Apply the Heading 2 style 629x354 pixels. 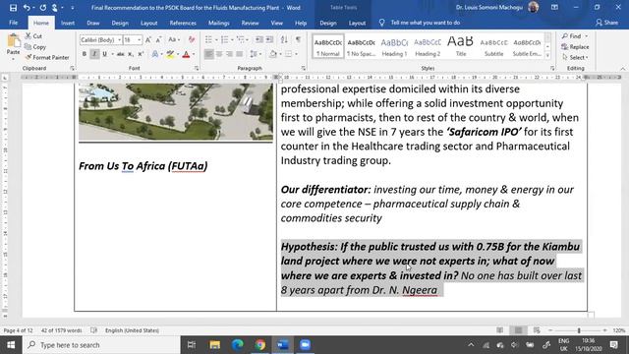[428, 46]
